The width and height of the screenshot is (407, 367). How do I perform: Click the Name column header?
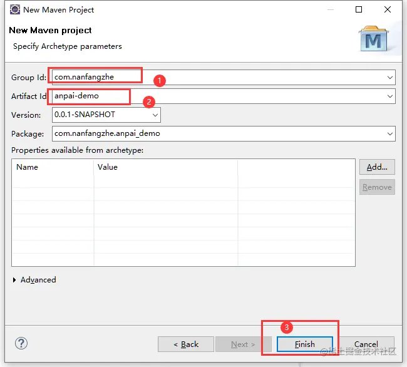coord(53,167)
